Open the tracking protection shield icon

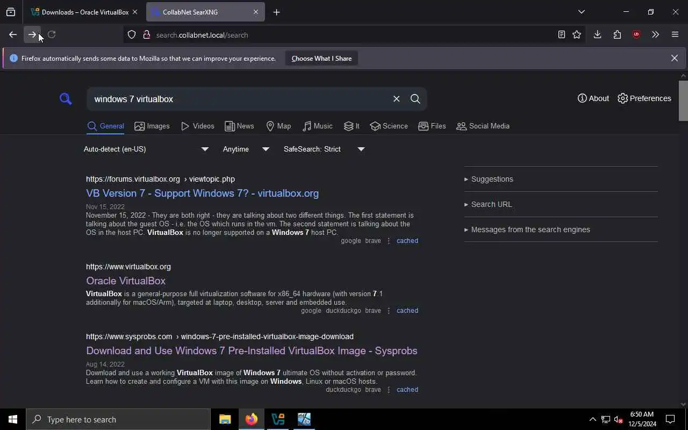[132, 35]
